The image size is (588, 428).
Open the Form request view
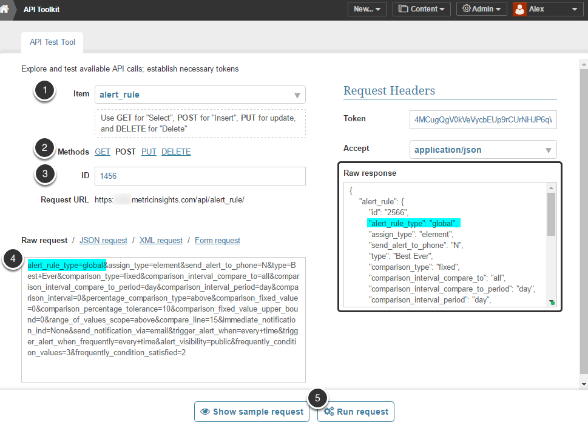coord(217,241)
